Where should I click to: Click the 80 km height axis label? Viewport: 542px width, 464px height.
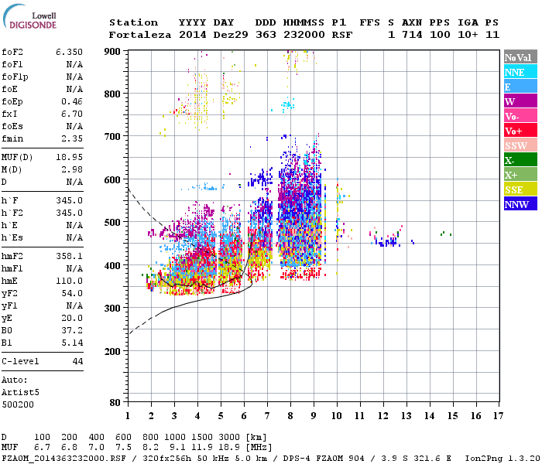[115, 402]
